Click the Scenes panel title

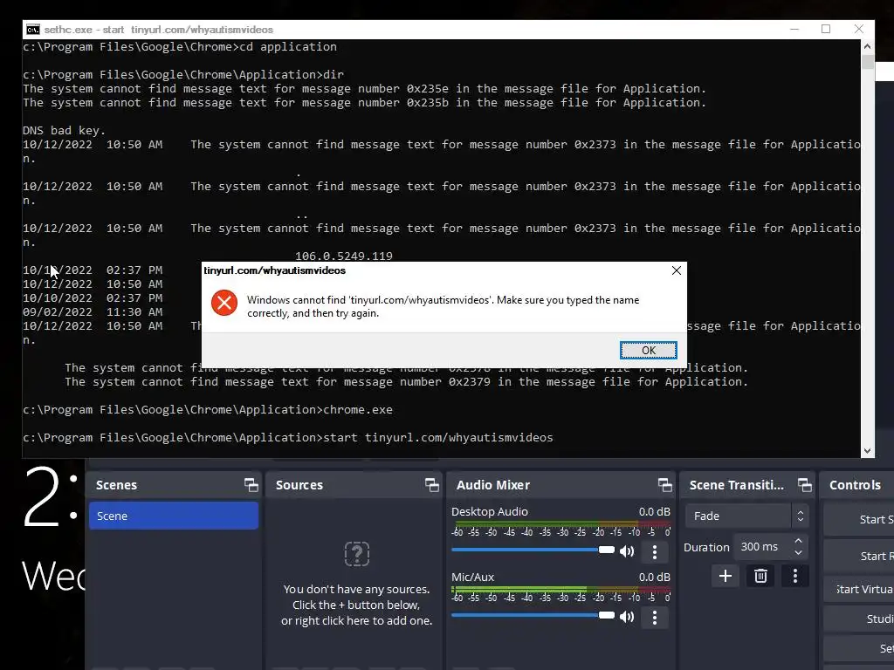coord(116,485)
